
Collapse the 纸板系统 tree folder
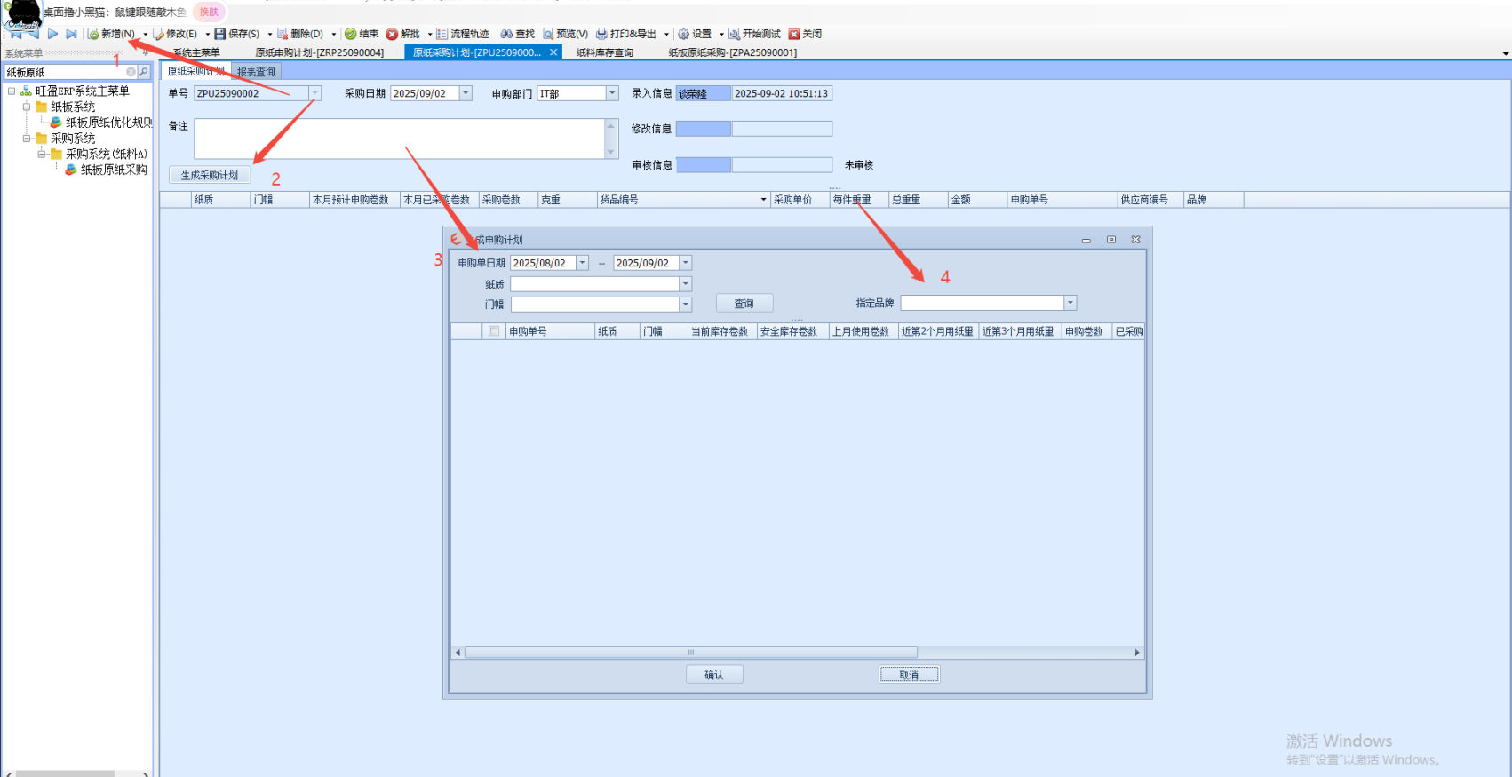point(27,107)
